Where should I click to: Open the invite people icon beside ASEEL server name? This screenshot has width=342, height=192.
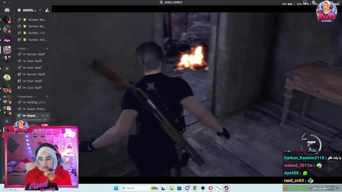(x=47, y=10)
